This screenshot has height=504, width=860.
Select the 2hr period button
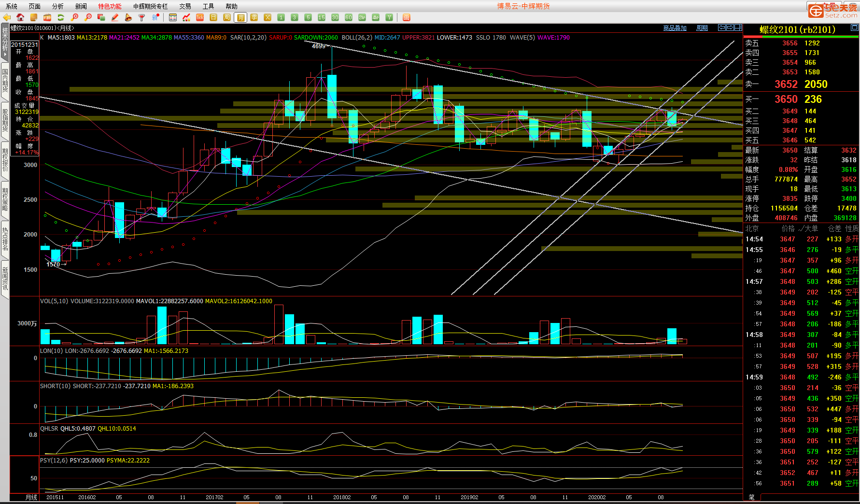pyautogui.click(x=362, y=17)
